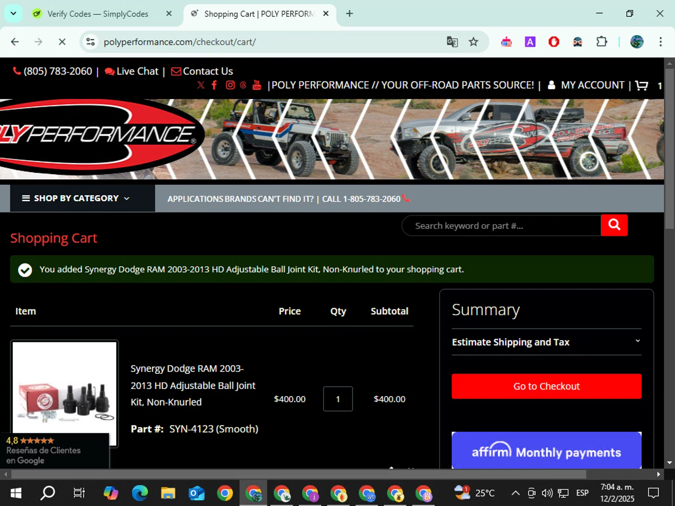
Task: Open the YouTube social icon
Action: (256, 85)
